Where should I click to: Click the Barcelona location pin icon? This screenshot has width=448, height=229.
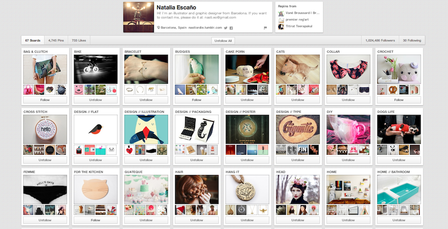pos(158,28)
